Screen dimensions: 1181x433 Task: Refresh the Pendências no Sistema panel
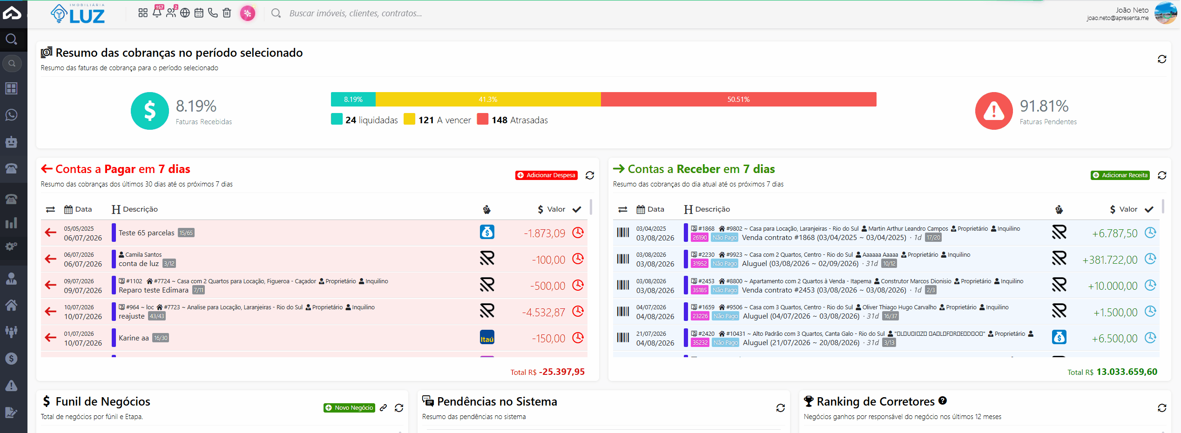click(x=781, y=408)
